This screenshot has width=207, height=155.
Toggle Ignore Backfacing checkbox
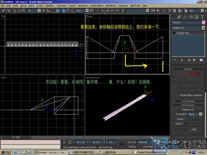175,82
